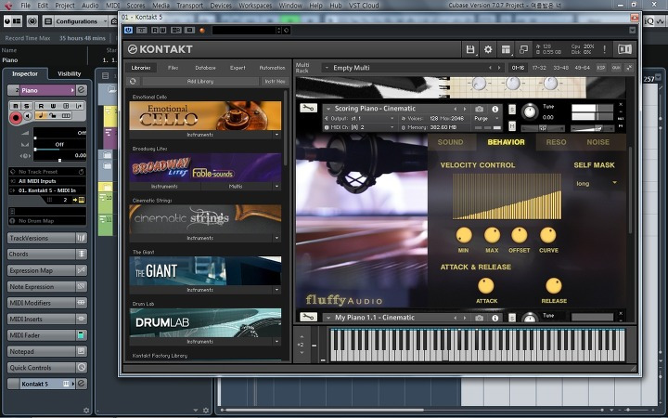Toggle Write automation on Piano track
This screenshot has width=668, height=418.
point(53,106)
